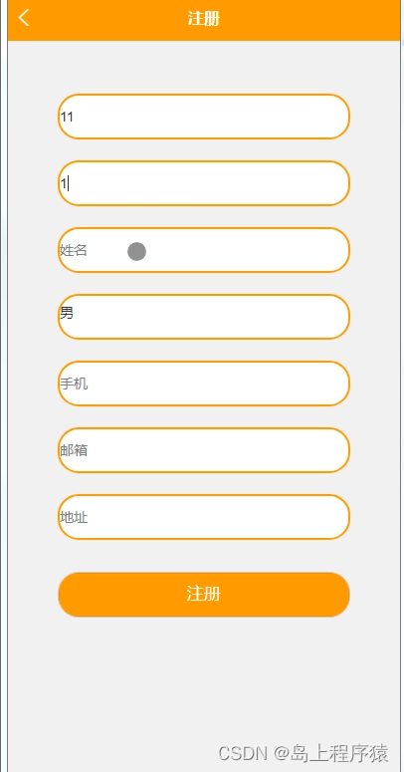Viewport: 404px width, 772px height.
Task: Click the 地址 placeholder label
Action: [x=74, y=517]
